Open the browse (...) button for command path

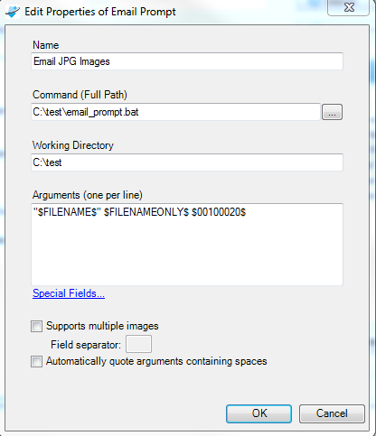[332, 112]
